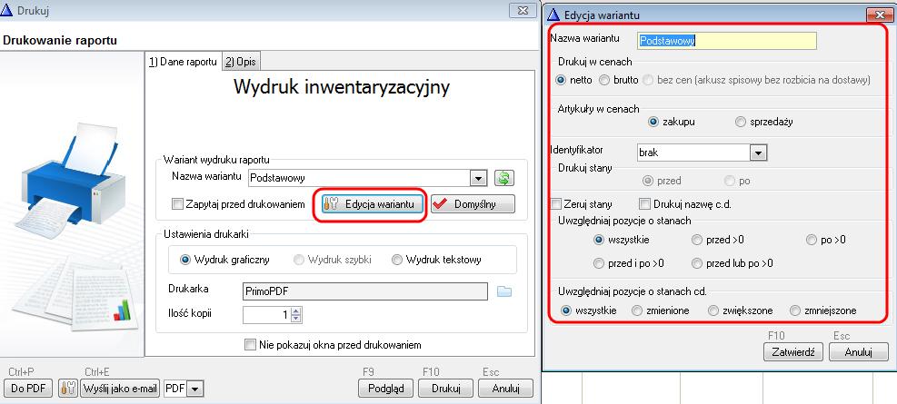The width and height of the screenshot is (897, 404).
Task: Choose sprzedaży article price option
Action: click(742, 121)
